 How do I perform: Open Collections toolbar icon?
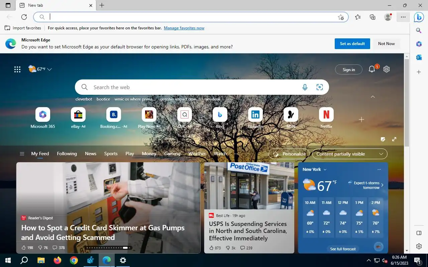tap(372, 17)
